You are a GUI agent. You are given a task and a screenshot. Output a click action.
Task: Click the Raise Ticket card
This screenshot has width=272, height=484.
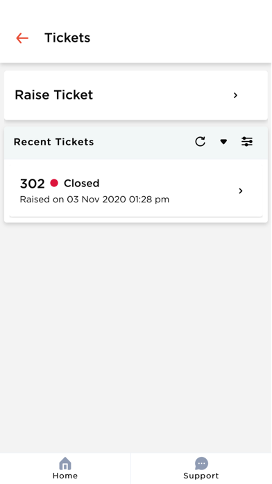(x=136, y=95)
